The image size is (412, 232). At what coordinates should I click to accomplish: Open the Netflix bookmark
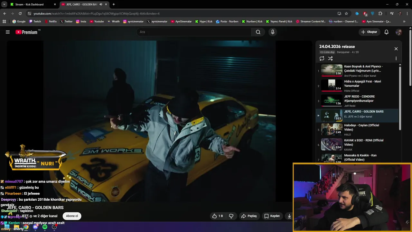click(51, 22)
